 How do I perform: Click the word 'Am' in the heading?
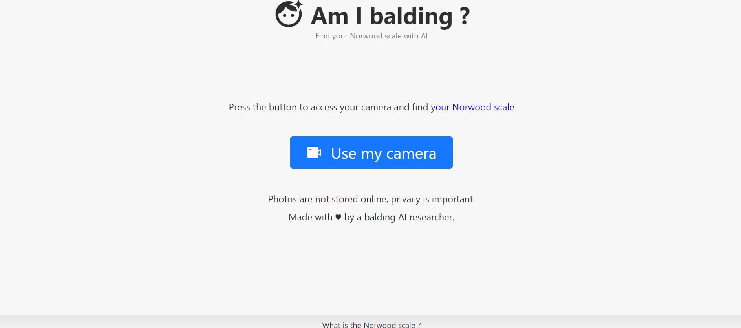point(329,16)
